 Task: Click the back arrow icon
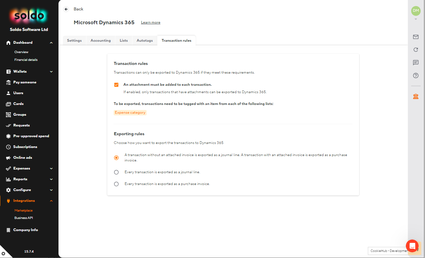[66, 9]
